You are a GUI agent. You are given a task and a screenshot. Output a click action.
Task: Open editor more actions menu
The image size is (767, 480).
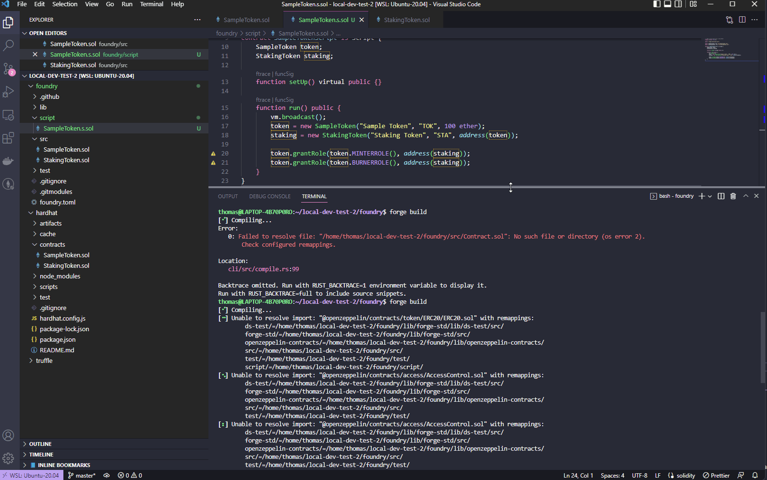(x=755, y=20)
